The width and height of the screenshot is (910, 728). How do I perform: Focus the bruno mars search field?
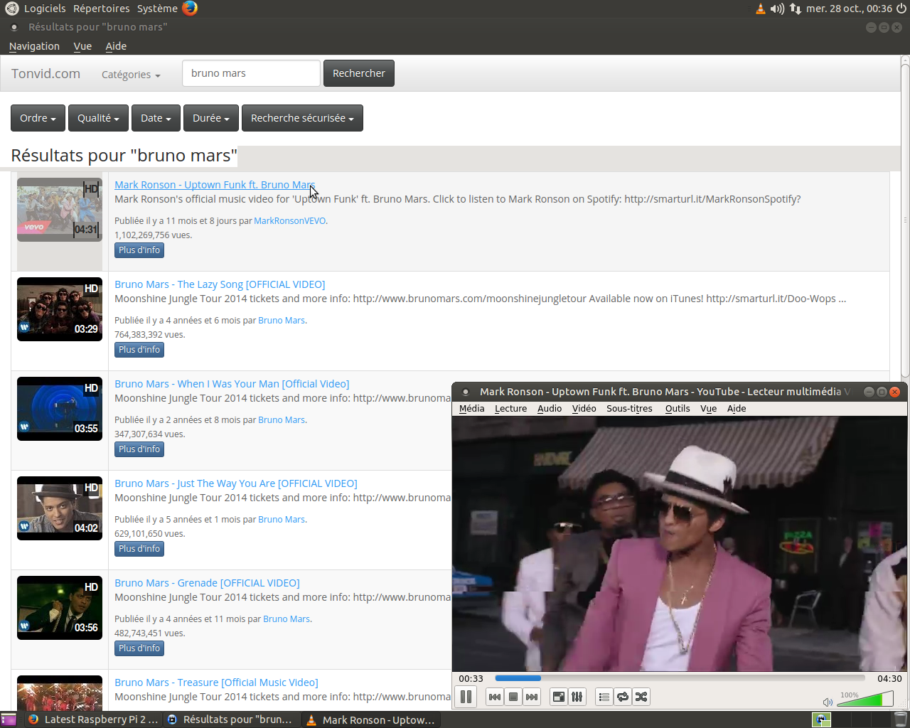(x=251, y=73)
